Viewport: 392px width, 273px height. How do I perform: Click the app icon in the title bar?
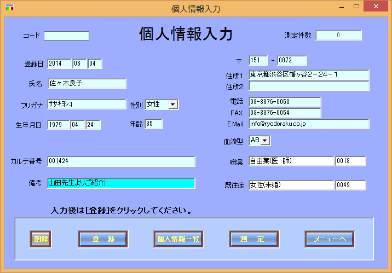tap(9, 8)
